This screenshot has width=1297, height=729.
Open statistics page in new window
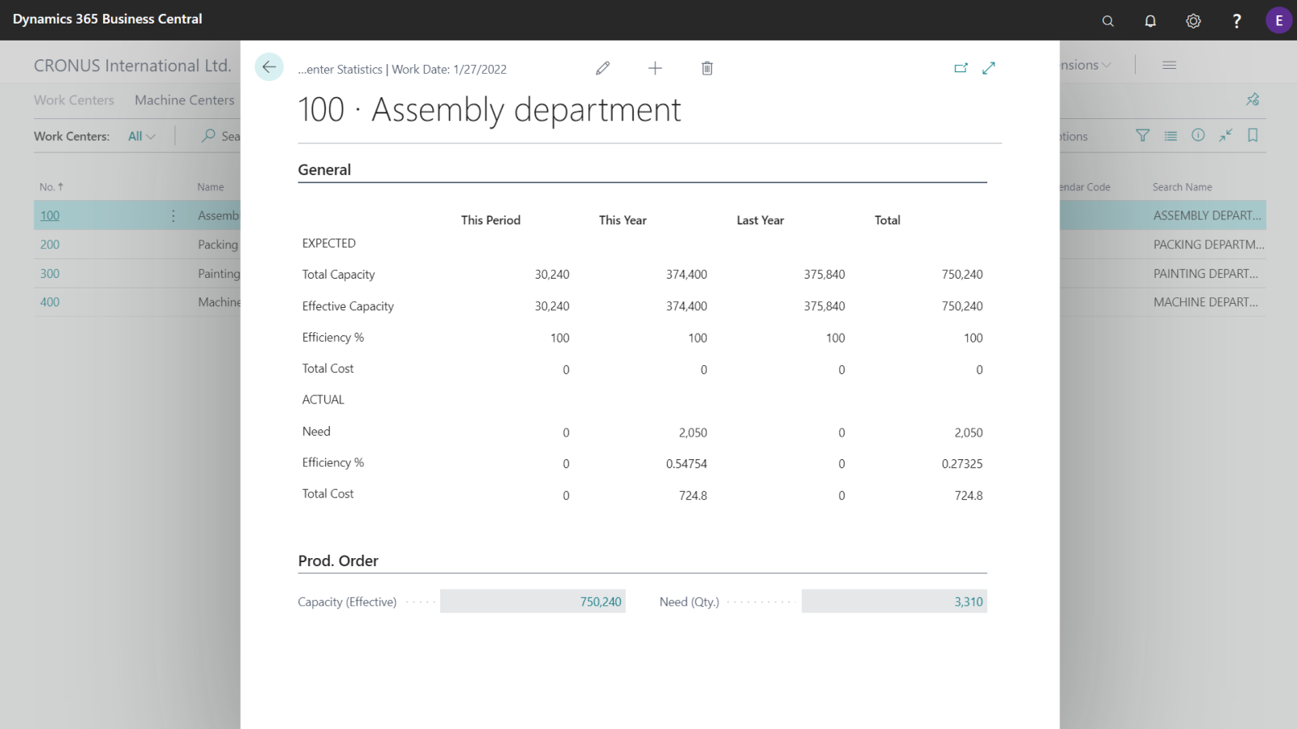pos(961,68)
